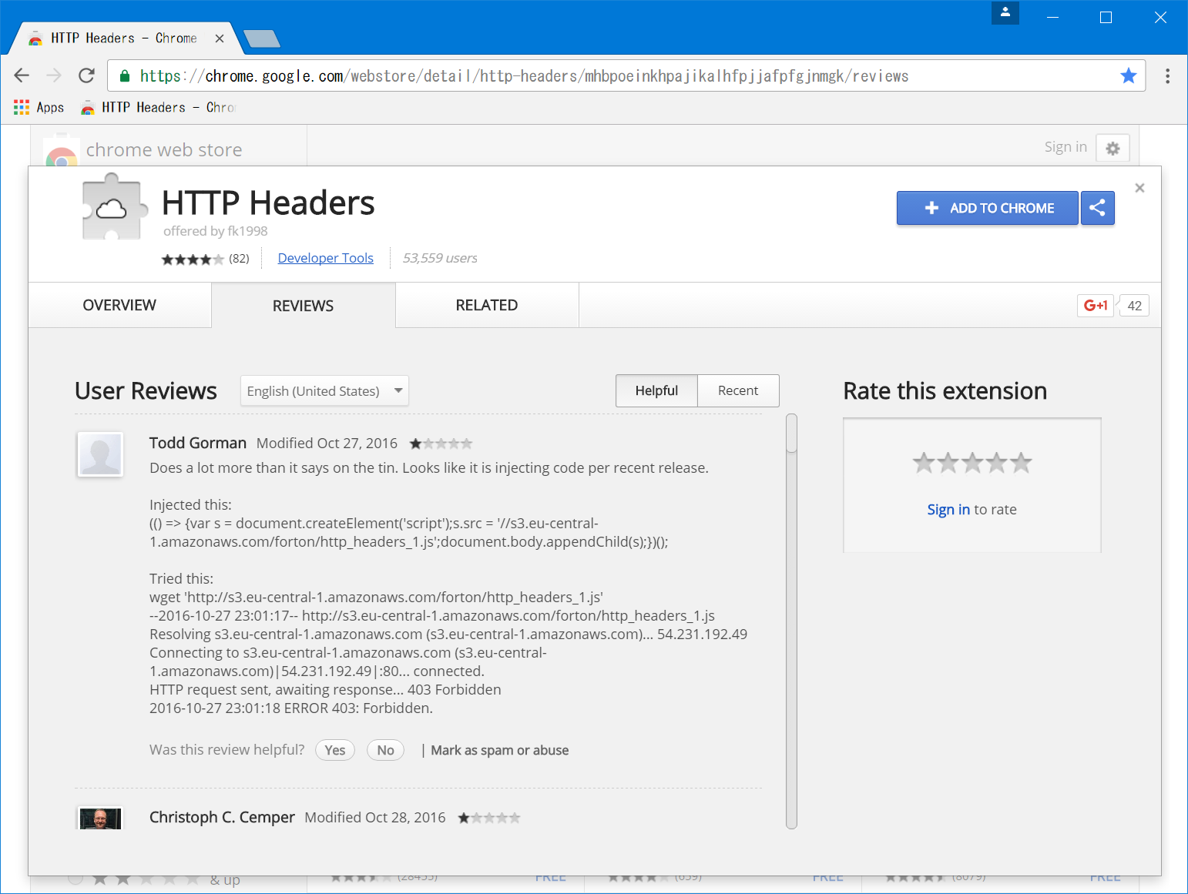Click the blue bookmark star
Viewport: 1188px width, 894px height.
point(1129,75)
